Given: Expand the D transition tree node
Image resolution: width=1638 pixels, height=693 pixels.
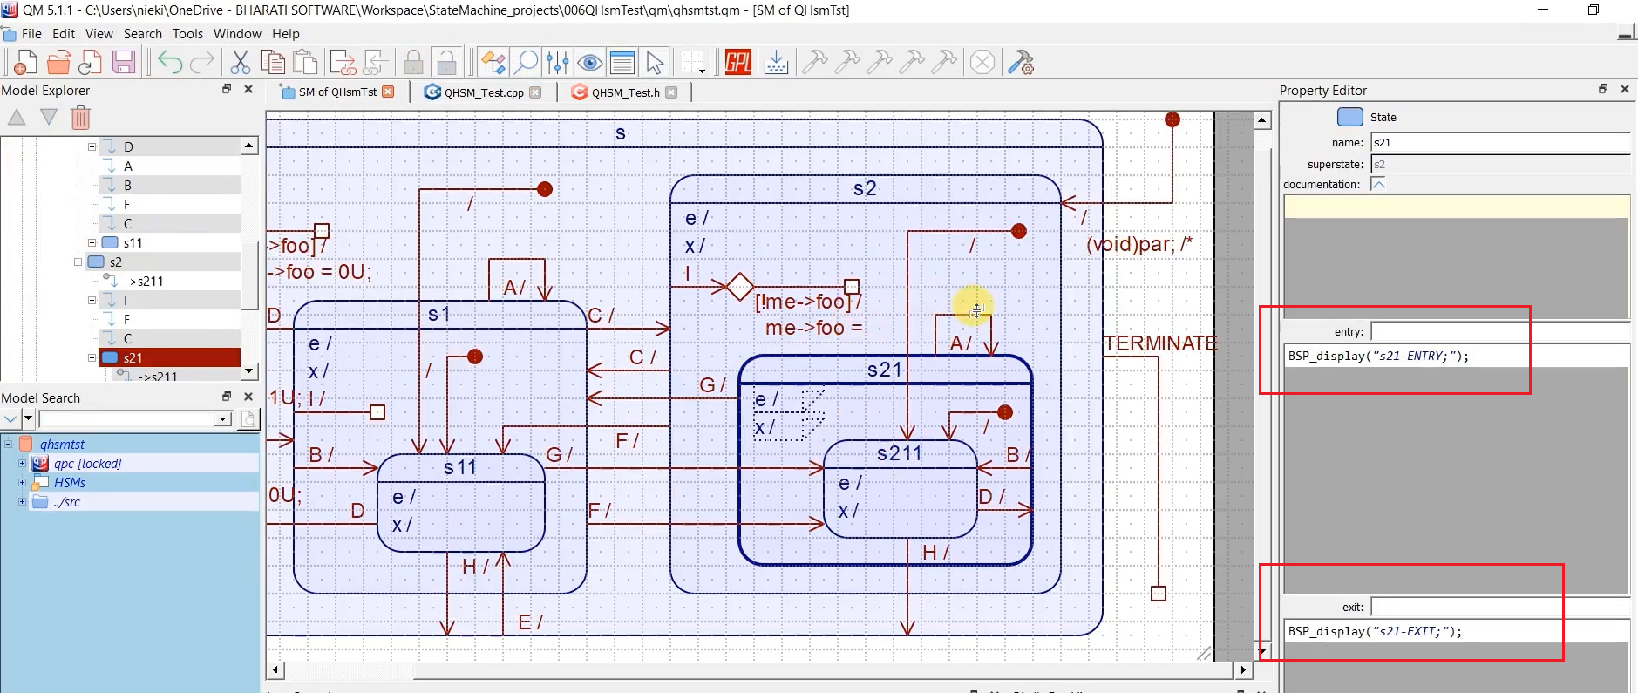Looking at the screenshot, I should [x=92, y=147].
